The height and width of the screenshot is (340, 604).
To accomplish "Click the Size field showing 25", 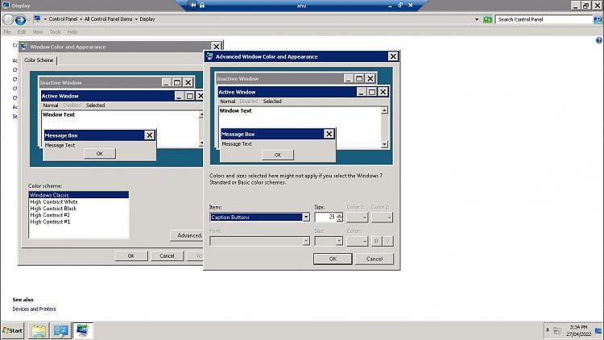I will point(325,218).
